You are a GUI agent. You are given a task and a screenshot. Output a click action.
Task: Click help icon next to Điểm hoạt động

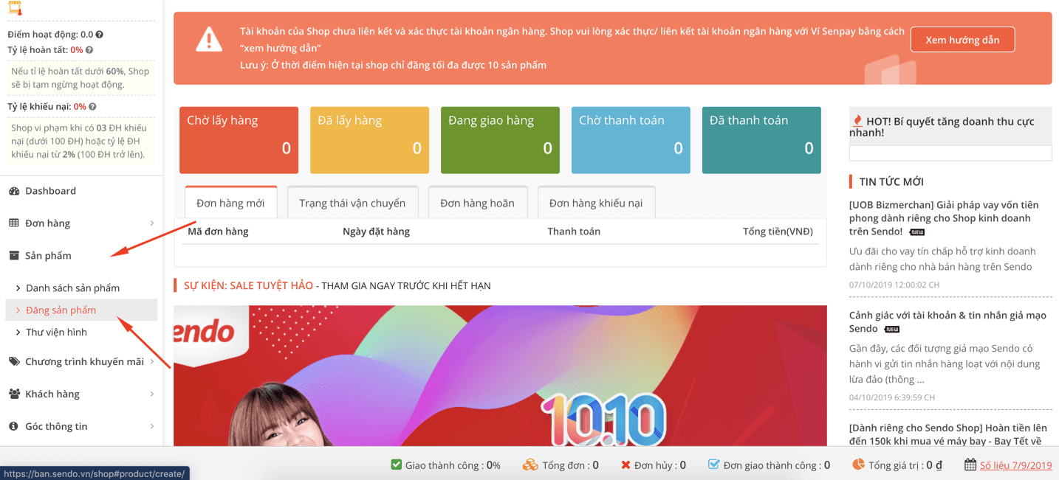pos(100,35)
